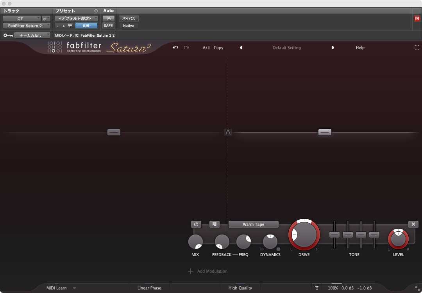Click the key input key icon

[x=8, y=36]
